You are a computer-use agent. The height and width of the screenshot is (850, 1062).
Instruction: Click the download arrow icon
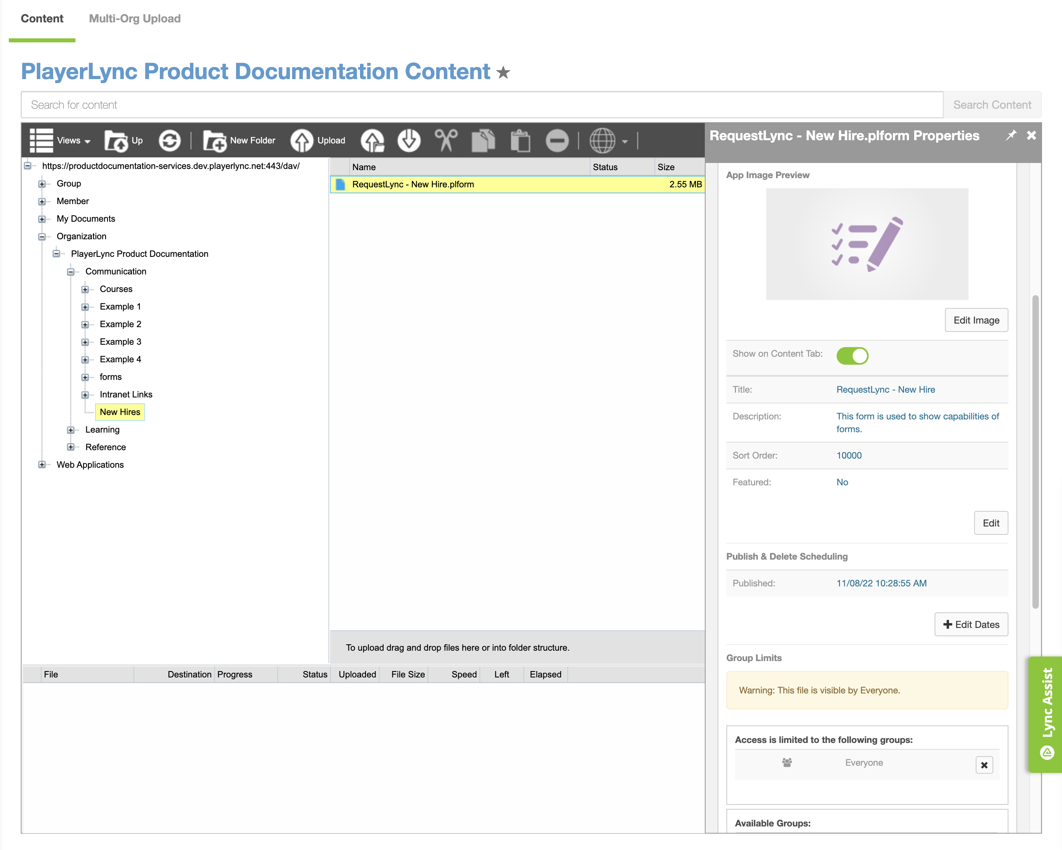[x=409, y=140]
